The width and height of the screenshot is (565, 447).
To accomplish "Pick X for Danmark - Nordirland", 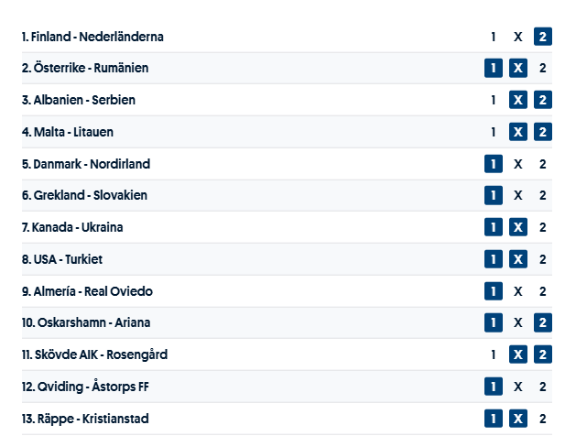I will pos(518,164).
